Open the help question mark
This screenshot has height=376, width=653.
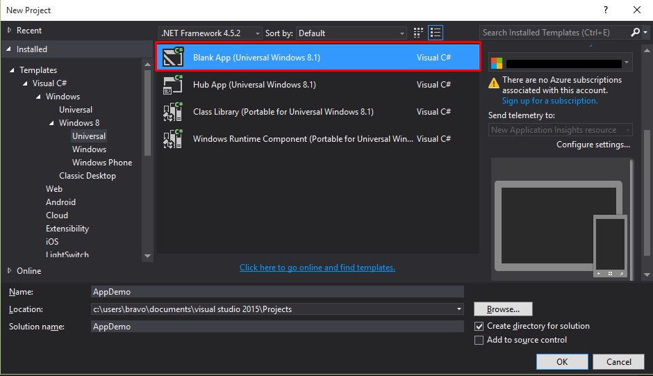(606, 10)
